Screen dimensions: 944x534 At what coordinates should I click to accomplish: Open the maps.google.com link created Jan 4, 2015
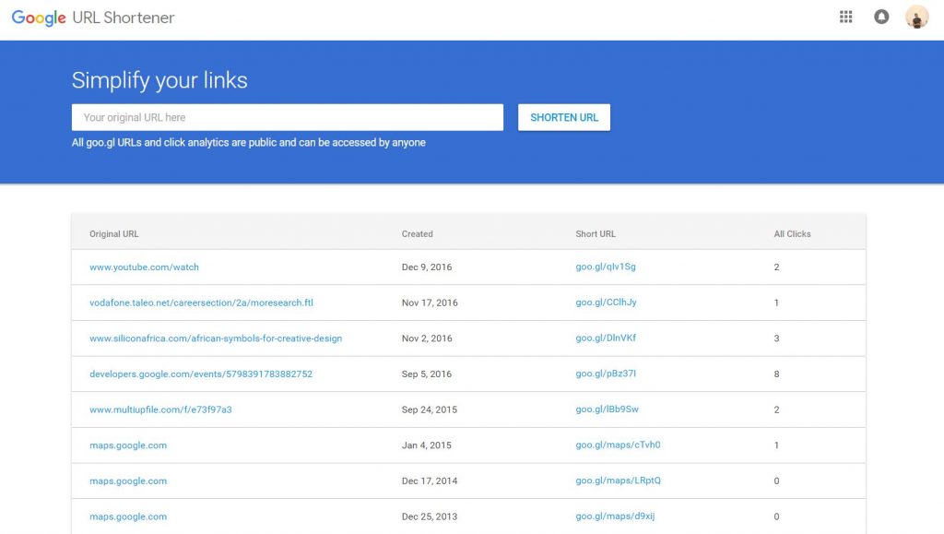tap(128, 445)
